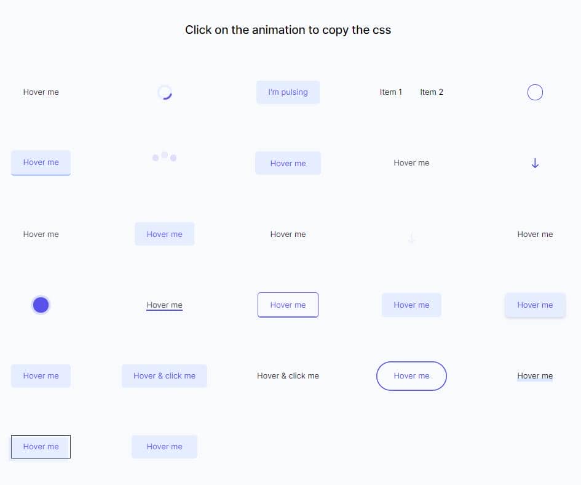The width and height of the screenshot is (581, 485).
Task: Click the Hover me button with drop shadow
Action: (x=535, y=305)
